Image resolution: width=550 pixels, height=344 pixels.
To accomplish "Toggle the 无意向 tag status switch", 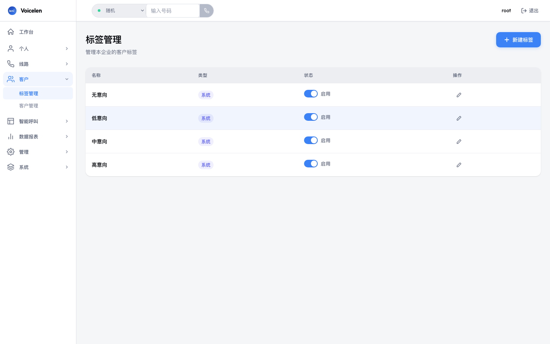I will [x=311, y=94].
